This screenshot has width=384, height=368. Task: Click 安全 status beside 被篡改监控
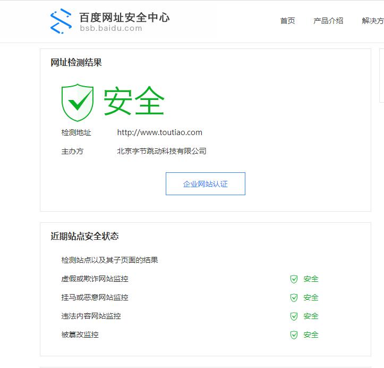(x=311, y=335)
